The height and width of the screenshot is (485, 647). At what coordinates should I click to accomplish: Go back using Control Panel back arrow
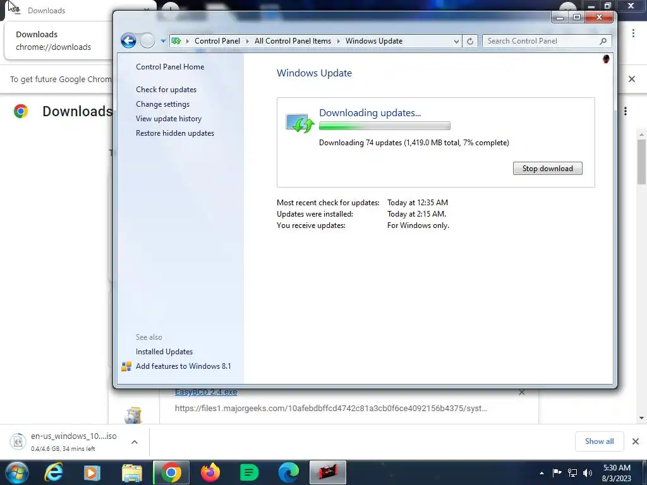128,41
